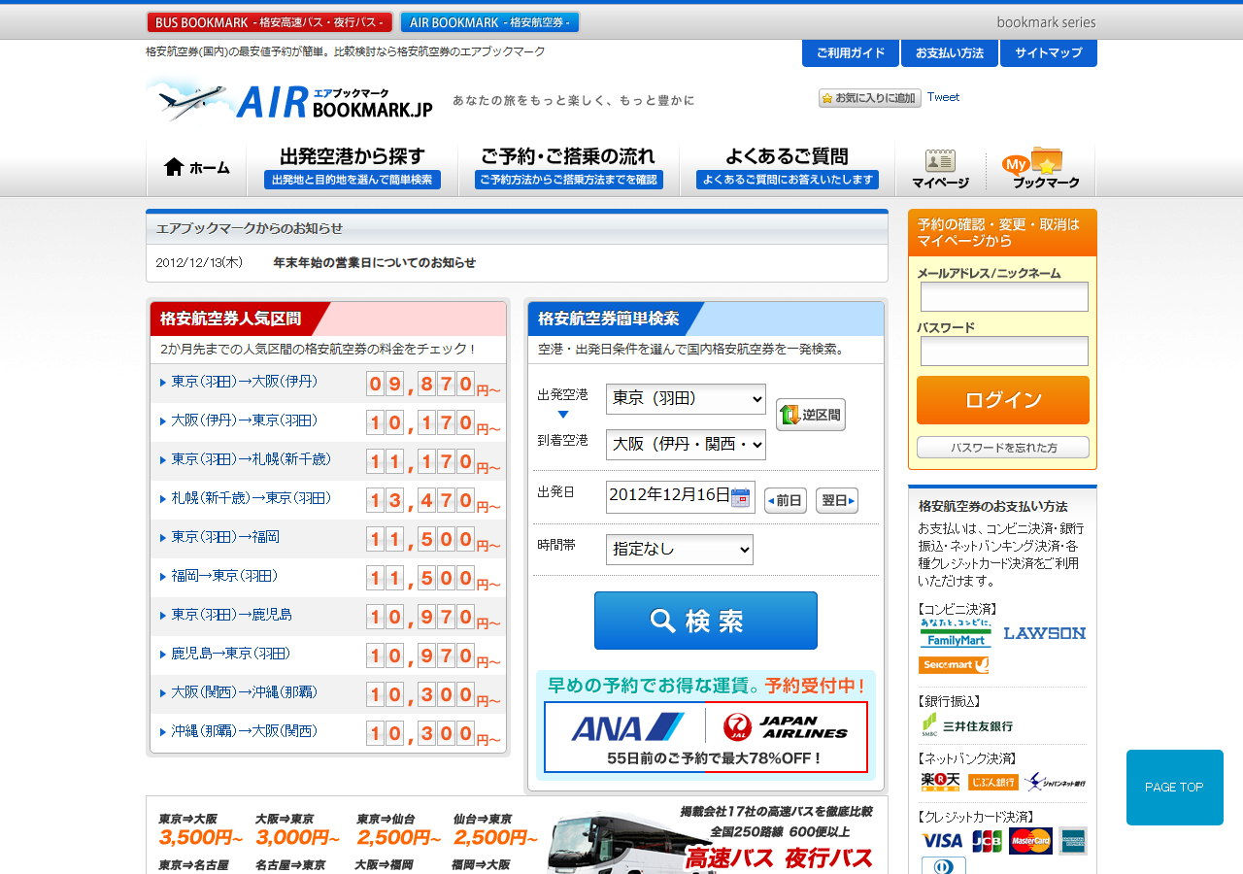The height and width of the screenshot is (874, 1243).
Task: Click the BUS BOOKMARK top button
Action: pos(269,22)
